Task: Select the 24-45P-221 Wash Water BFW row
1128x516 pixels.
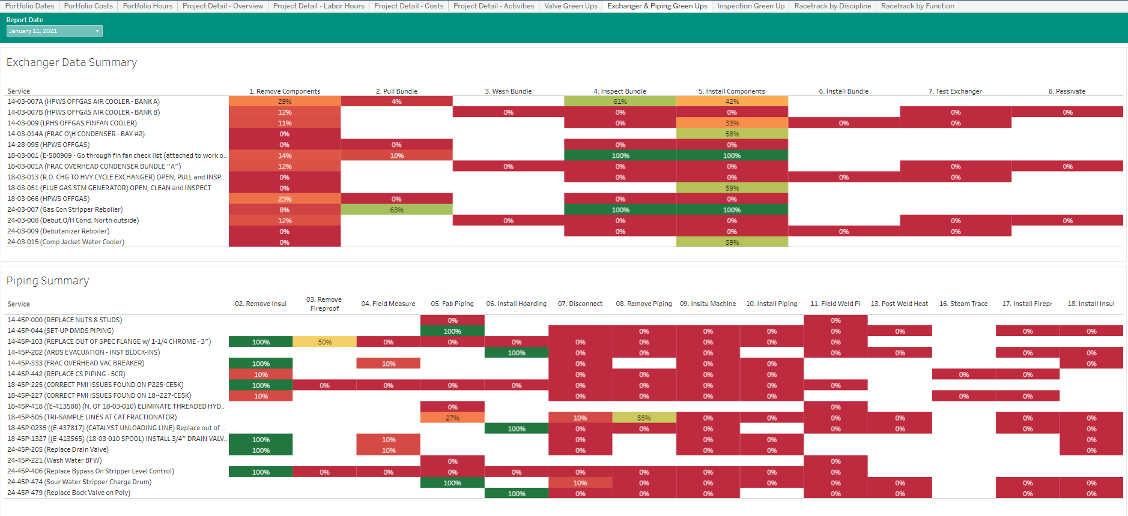Action: (x=54, y=460)
